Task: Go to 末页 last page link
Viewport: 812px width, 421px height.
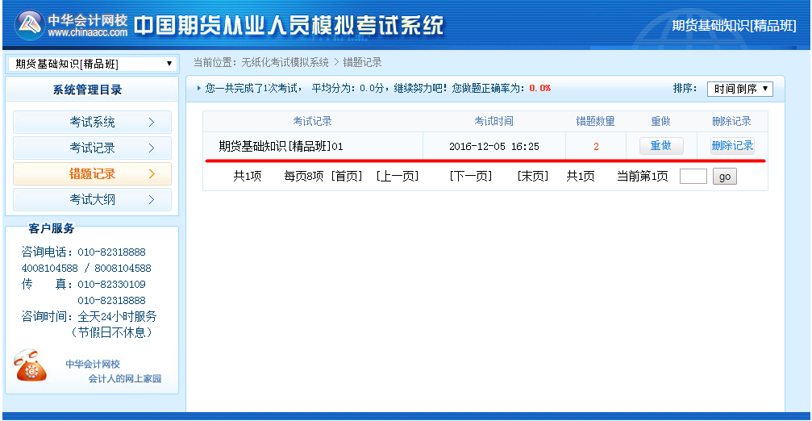Action: pos(532,177)
